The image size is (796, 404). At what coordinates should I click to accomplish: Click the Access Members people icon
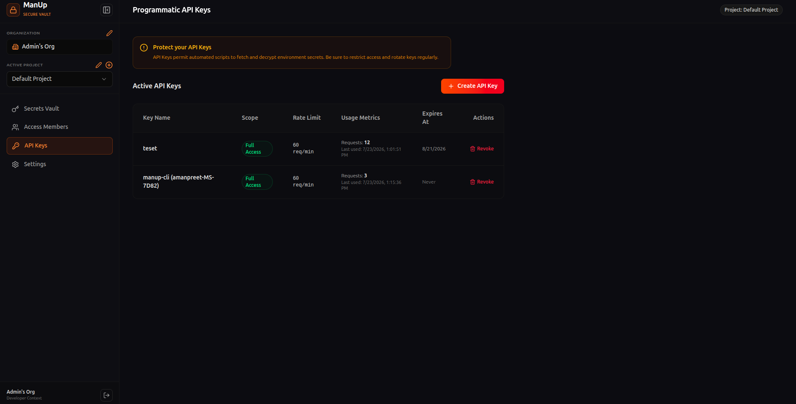[x=15, y=127]
